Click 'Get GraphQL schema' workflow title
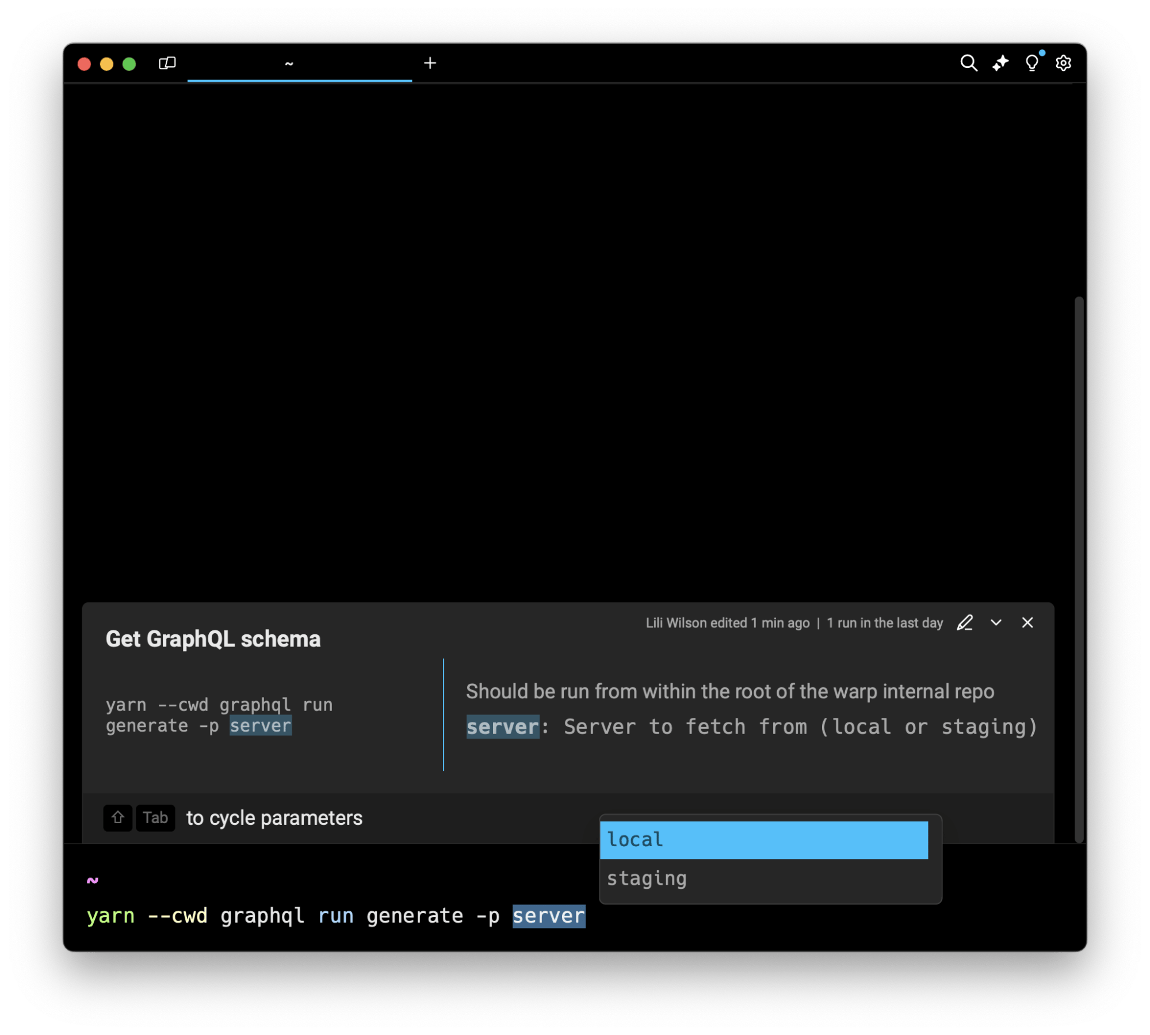Image resolution: width=1150 pixels, height=1035 pixels. [x=213, y=639]
